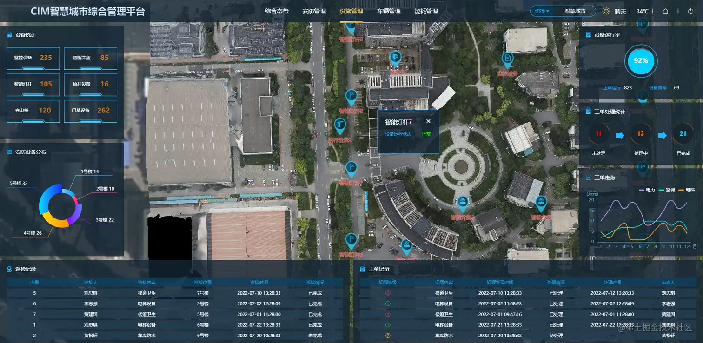Viewport: 703px width, 343px height.
Task: Open the 综合态势 menu
Action: coord(277,11)
